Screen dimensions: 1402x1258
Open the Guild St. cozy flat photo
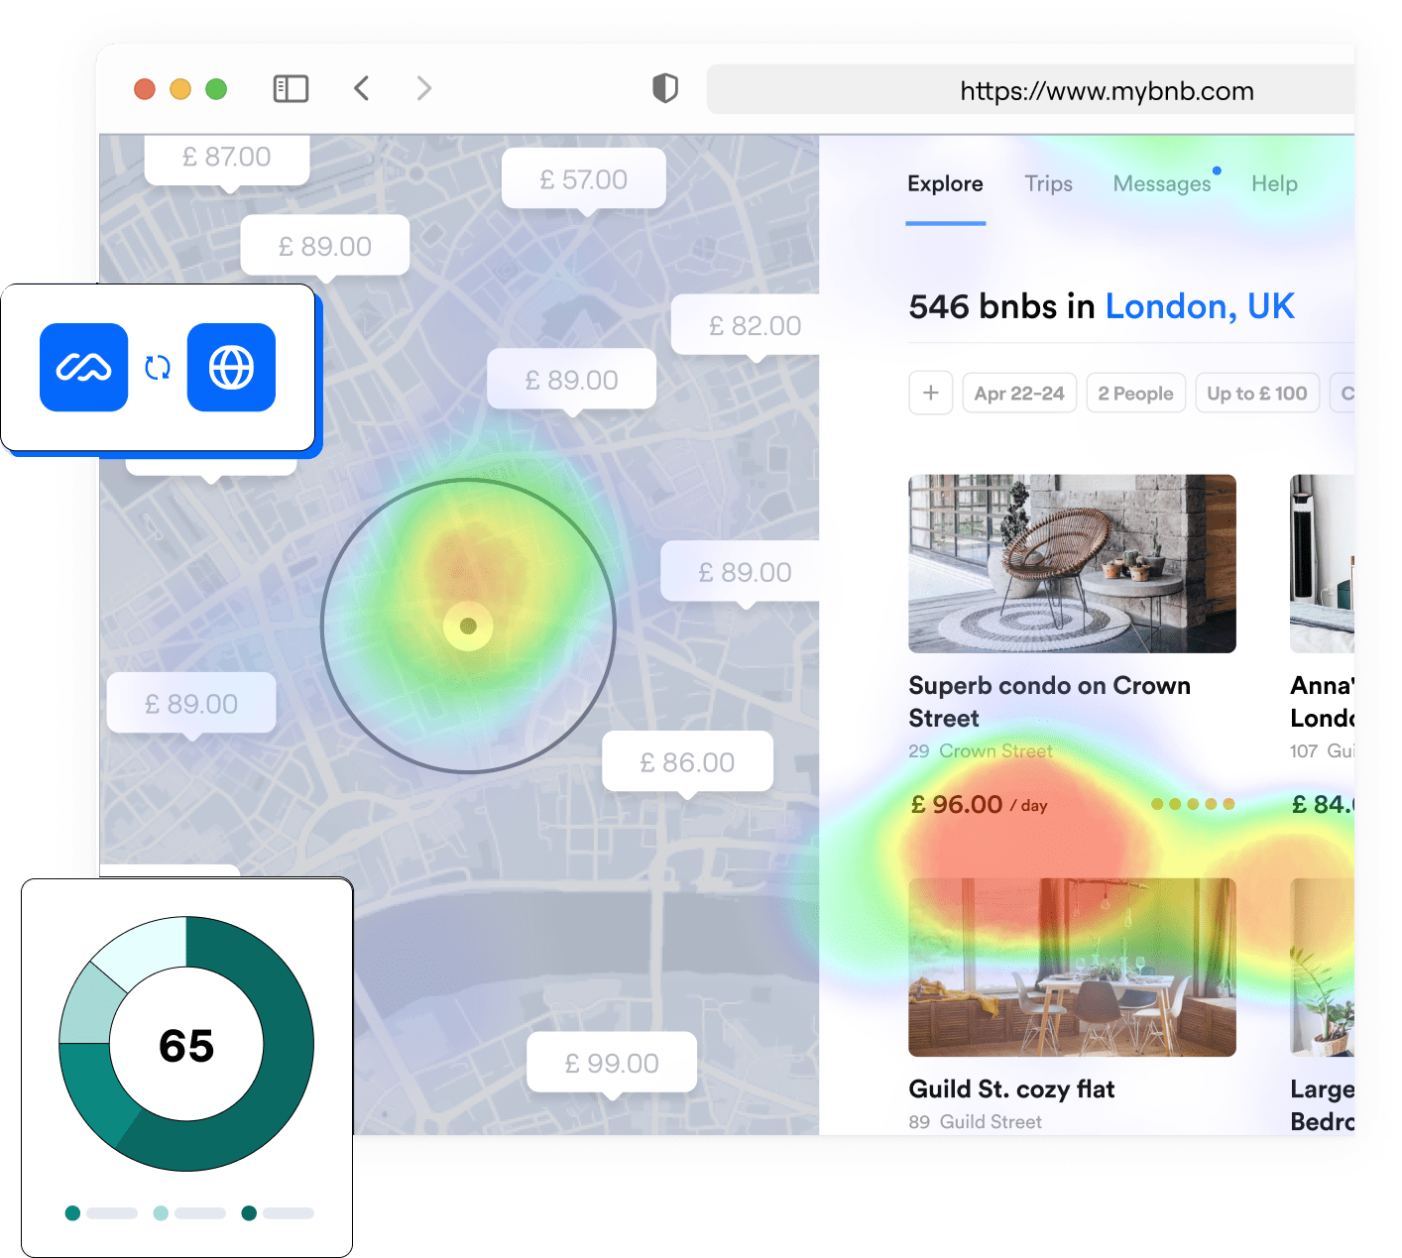1072,967
